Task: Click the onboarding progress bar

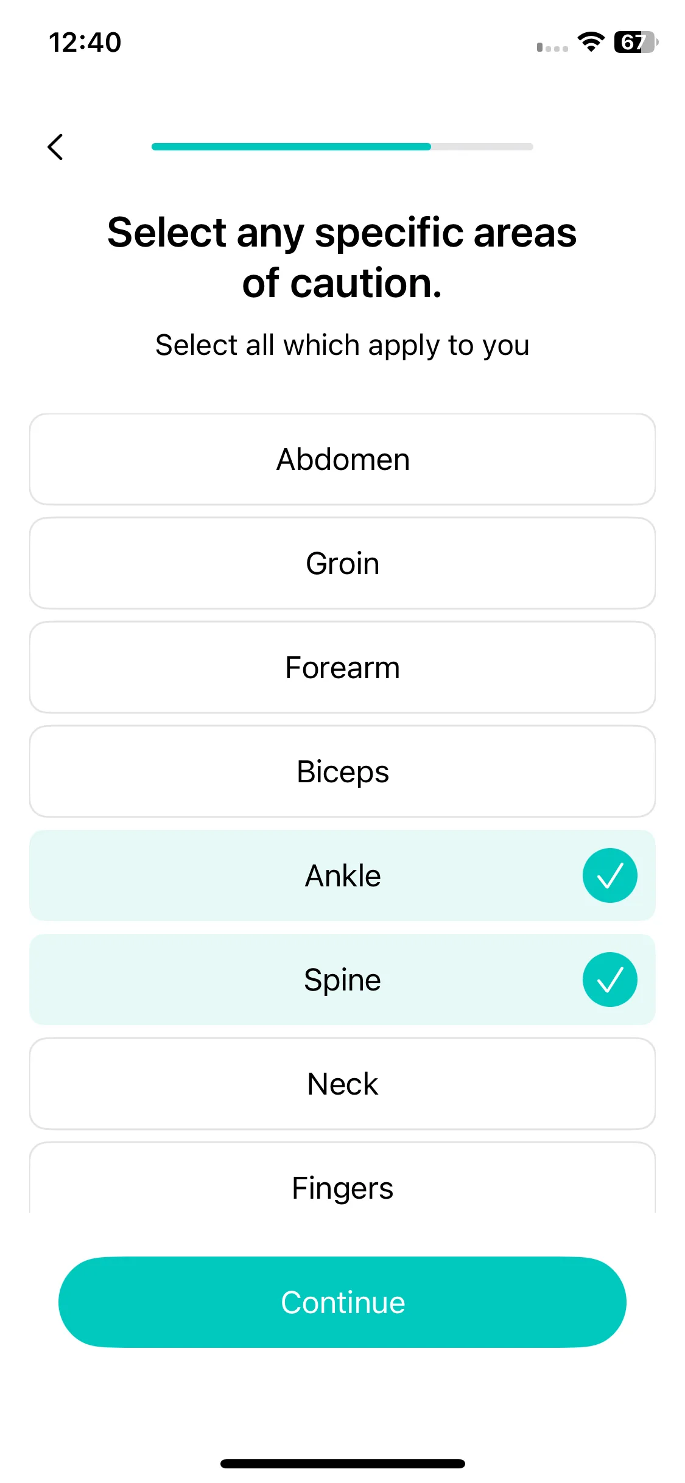Action: pyautogui.click(x=342, y=147)
